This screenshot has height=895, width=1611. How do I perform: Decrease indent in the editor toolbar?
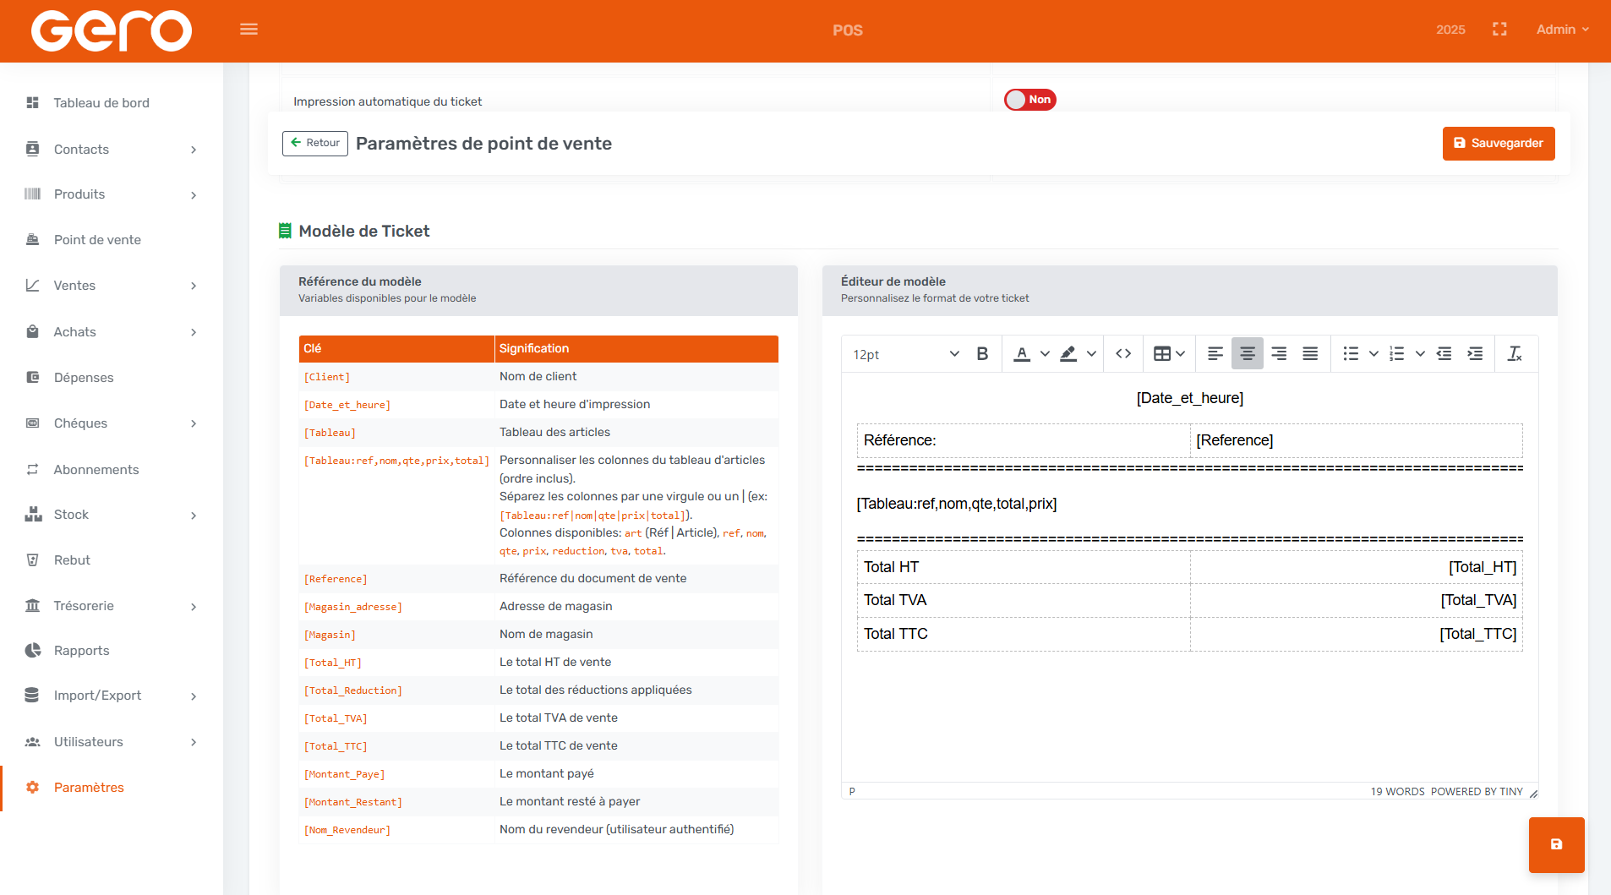[1444, 354]
